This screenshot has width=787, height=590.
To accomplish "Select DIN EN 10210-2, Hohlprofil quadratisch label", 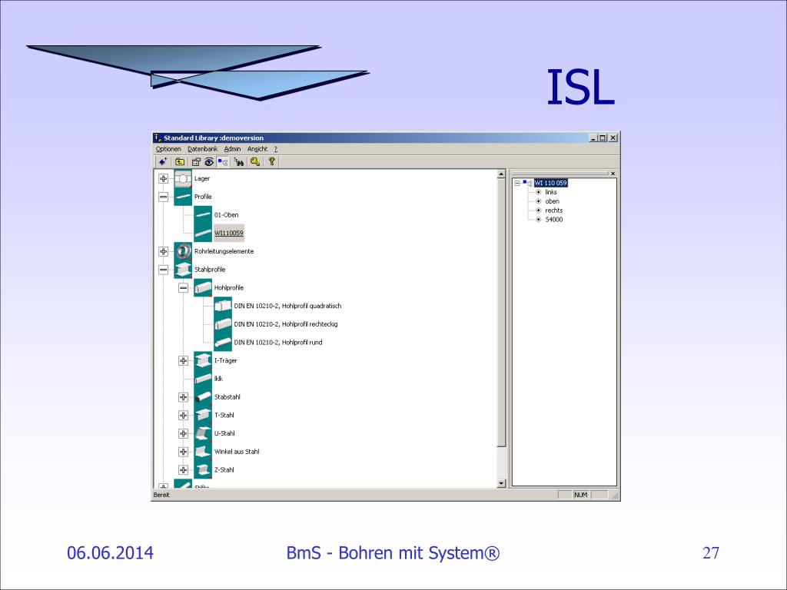I will coord(287,306).
